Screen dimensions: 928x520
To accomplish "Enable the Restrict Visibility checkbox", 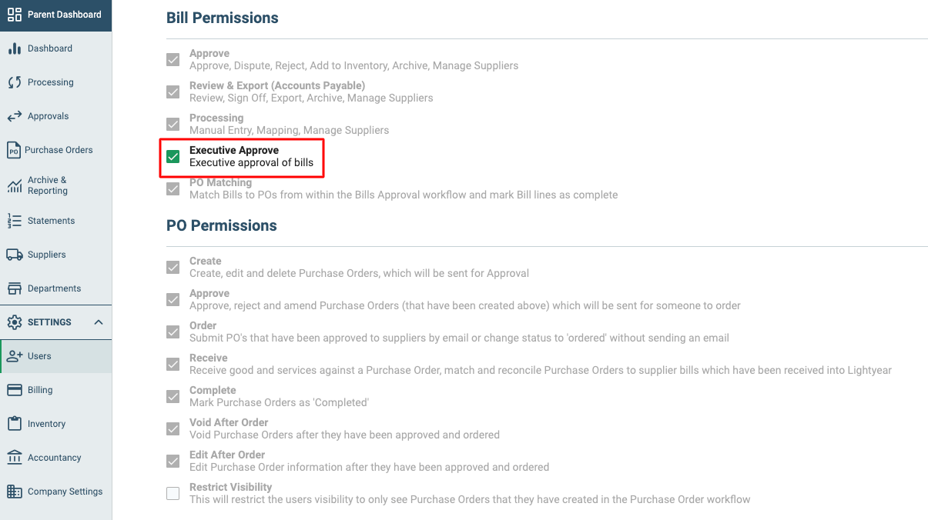I will pos(173,494).
